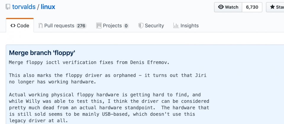Image resolution: width=284 pixels, height=124 pixels.
Task: Click the eye icon on the Watch button
Action: click(221, 7)
